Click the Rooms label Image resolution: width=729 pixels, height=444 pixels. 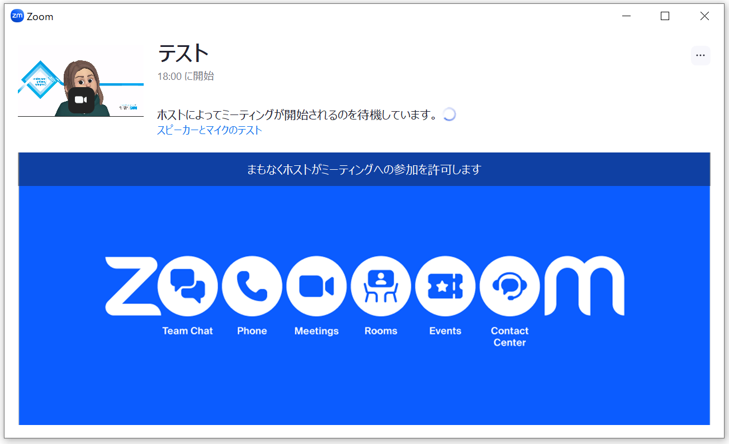click(381, 331)
